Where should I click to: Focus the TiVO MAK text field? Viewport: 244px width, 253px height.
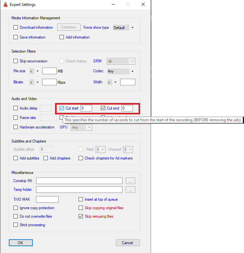pos(47,199)
